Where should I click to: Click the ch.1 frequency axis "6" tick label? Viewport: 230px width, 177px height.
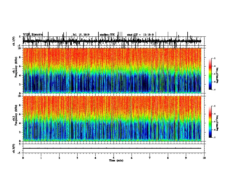[20, 67]
